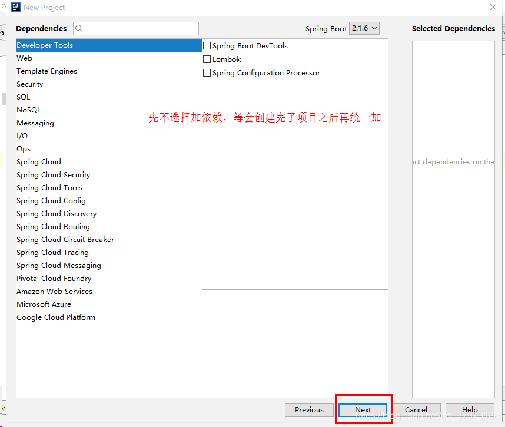
Task: Proceed with the Next button
Action: 363,410
